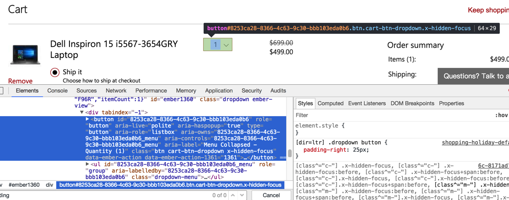The height and width of the screenshot is (200, 509).
Task: Switch to the Console tab
Action: point(58,91)
